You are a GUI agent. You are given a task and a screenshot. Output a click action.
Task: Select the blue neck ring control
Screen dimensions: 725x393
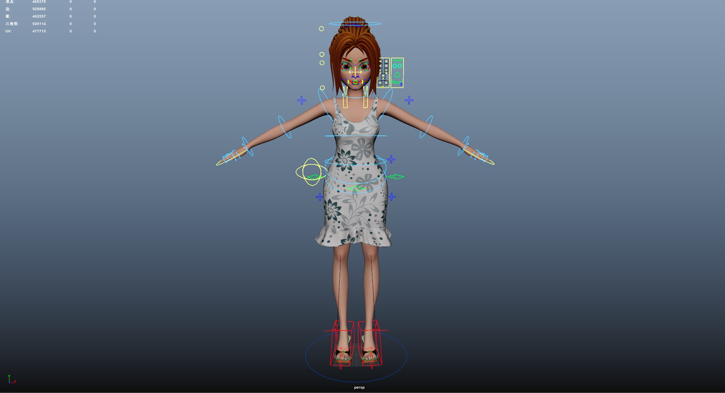click(355, 95)
